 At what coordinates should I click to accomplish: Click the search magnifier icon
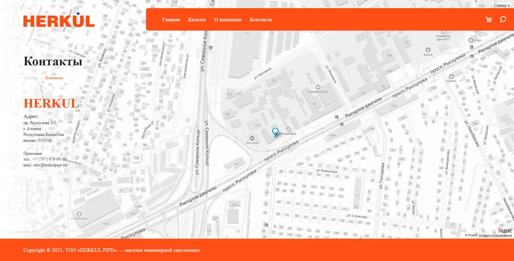(x=503, y=19)
